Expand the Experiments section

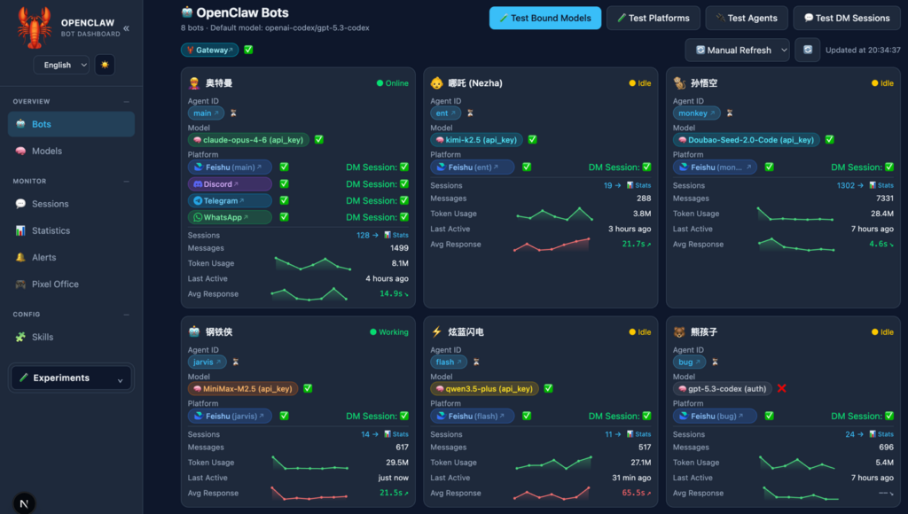(x=70, y=378)
